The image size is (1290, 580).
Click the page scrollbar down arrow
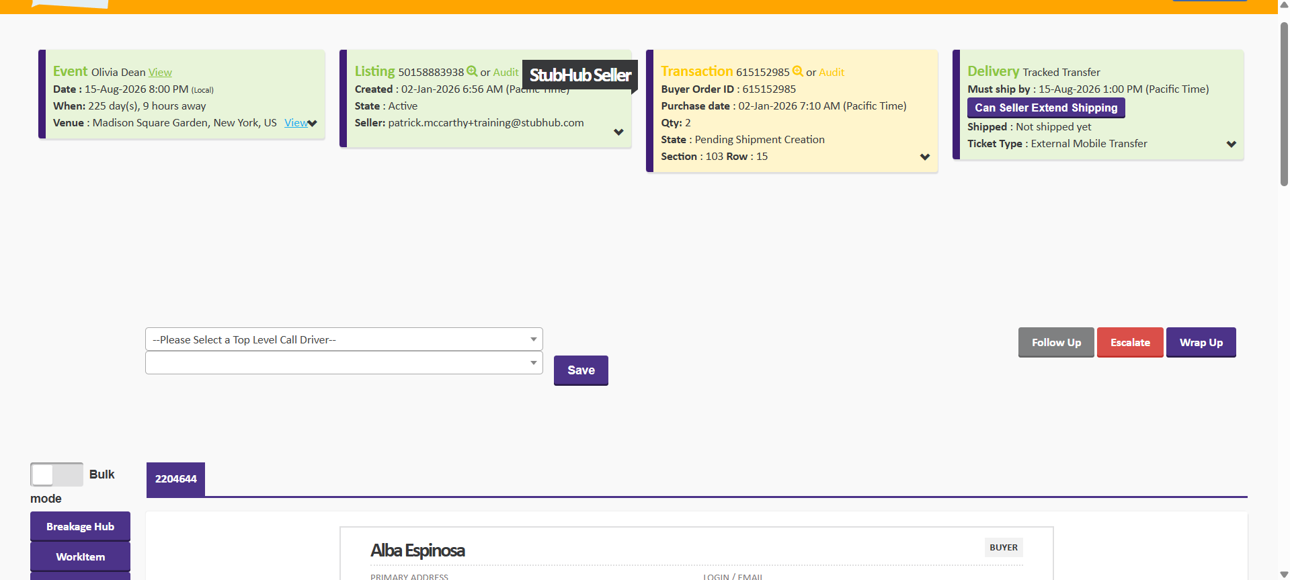click(1284, 574)
